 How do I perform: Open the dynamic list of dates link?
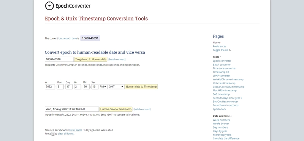click(76, 130)
